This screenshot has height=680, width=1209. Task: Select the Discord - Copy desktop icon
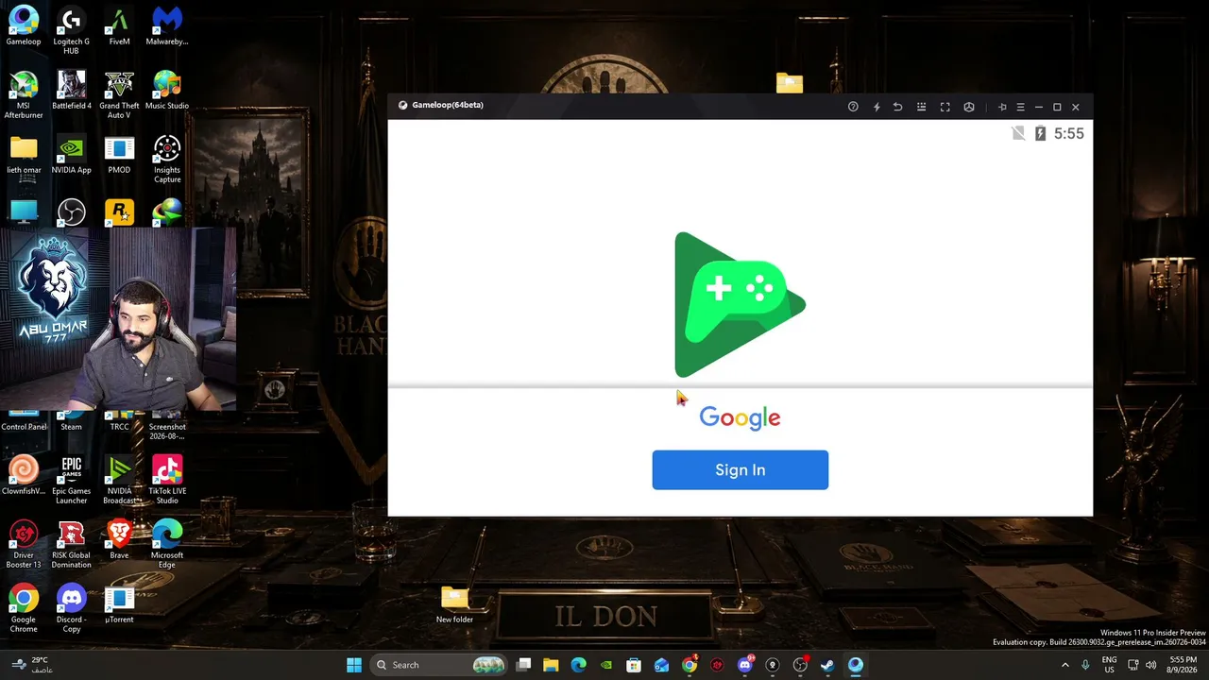pos(71,609)
